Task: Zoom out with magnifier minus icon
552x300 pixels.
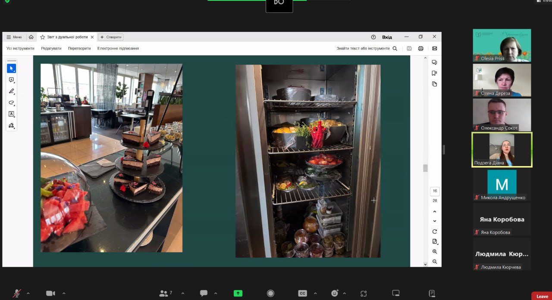Action: click(435, 261)
